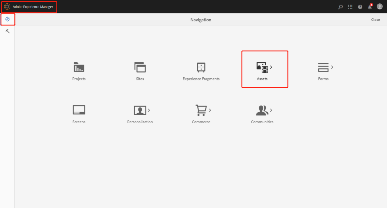Select the Communities people icon
This screenshot has width=387, height=208.
pyautogui.click(x=262, y=110)
